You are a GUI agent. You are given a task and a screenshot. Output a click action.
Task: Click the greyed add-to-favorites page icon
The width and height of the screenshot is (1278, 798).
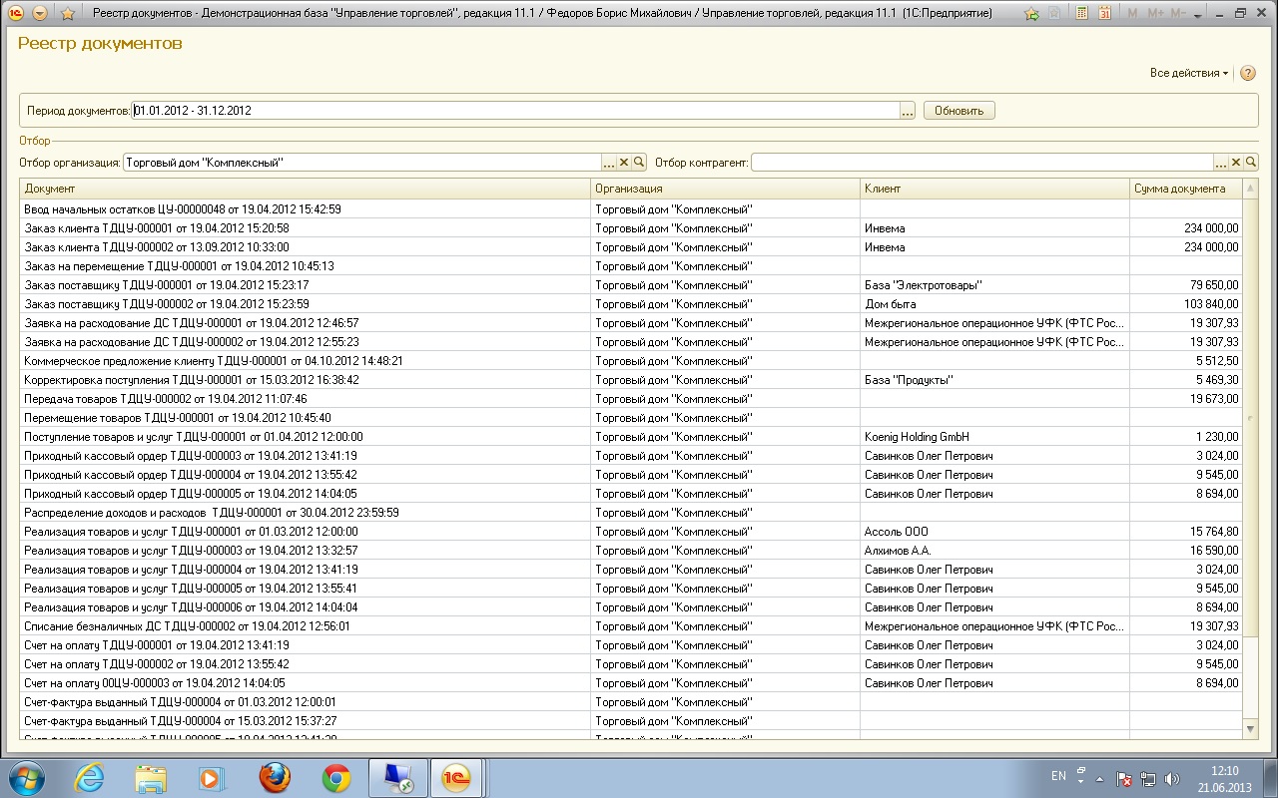click(1054, 14)
